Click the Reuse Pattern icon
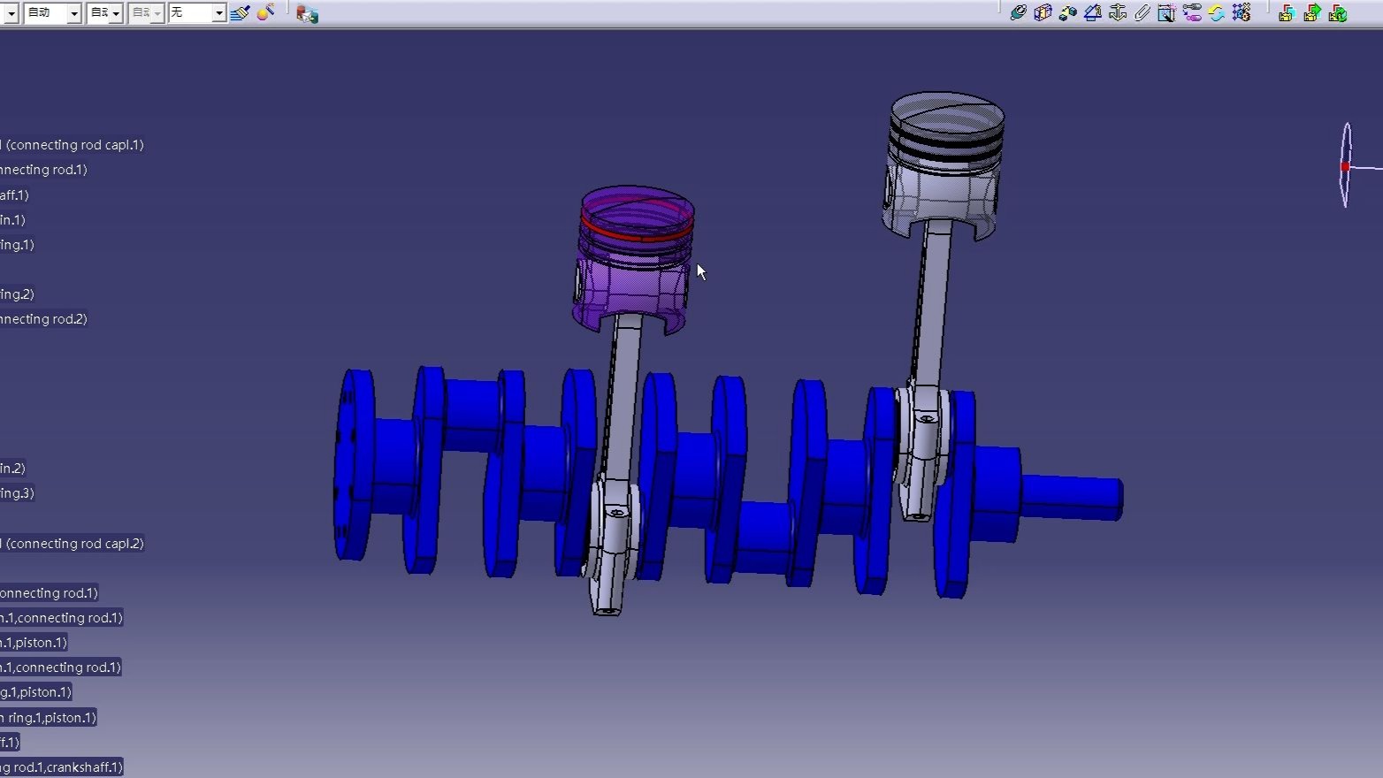The height and width of the screenshot is (778, 1383). 1242,12
